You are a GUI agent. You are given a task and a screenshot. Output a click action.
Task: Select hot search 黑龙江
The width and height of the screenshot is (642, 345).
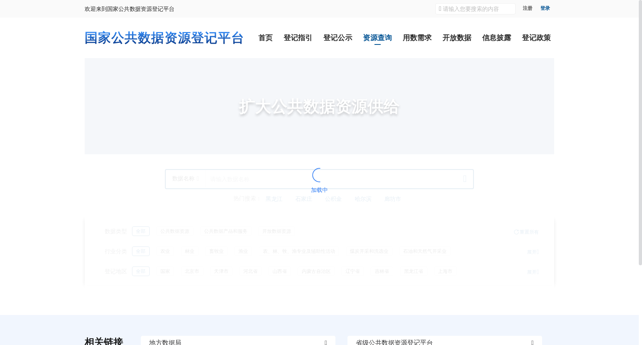click(x=274, y=199)
